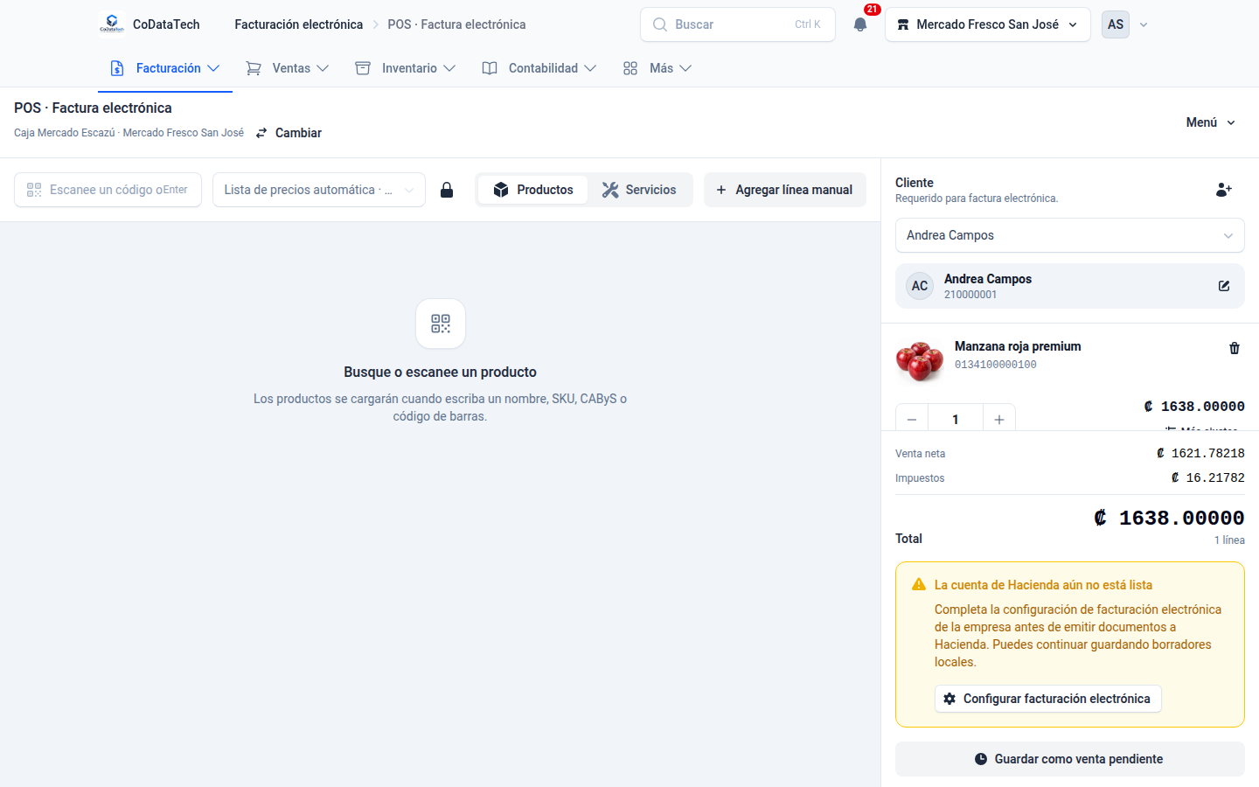Image resolution: width=1259 pixels, height=787 pixels.
Task: Open the Facturación menu
Action: (165, 68)
